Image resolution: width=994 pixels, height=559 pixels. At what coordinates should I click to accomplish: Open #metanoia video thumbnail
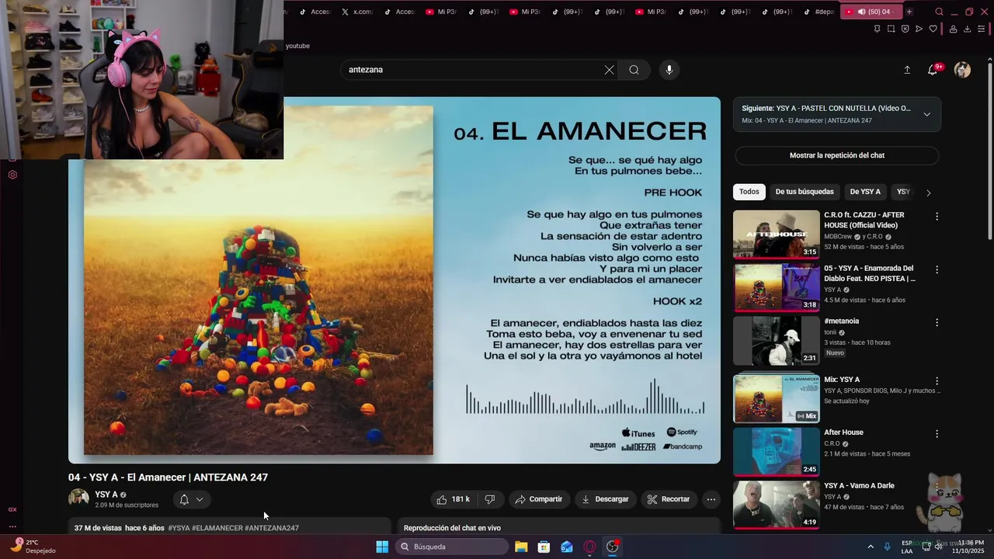(776, 340)
